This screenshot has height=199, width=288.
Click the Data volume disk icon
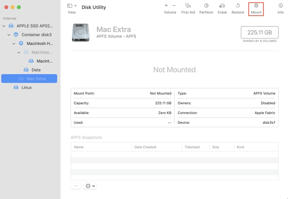coord(26,70)
